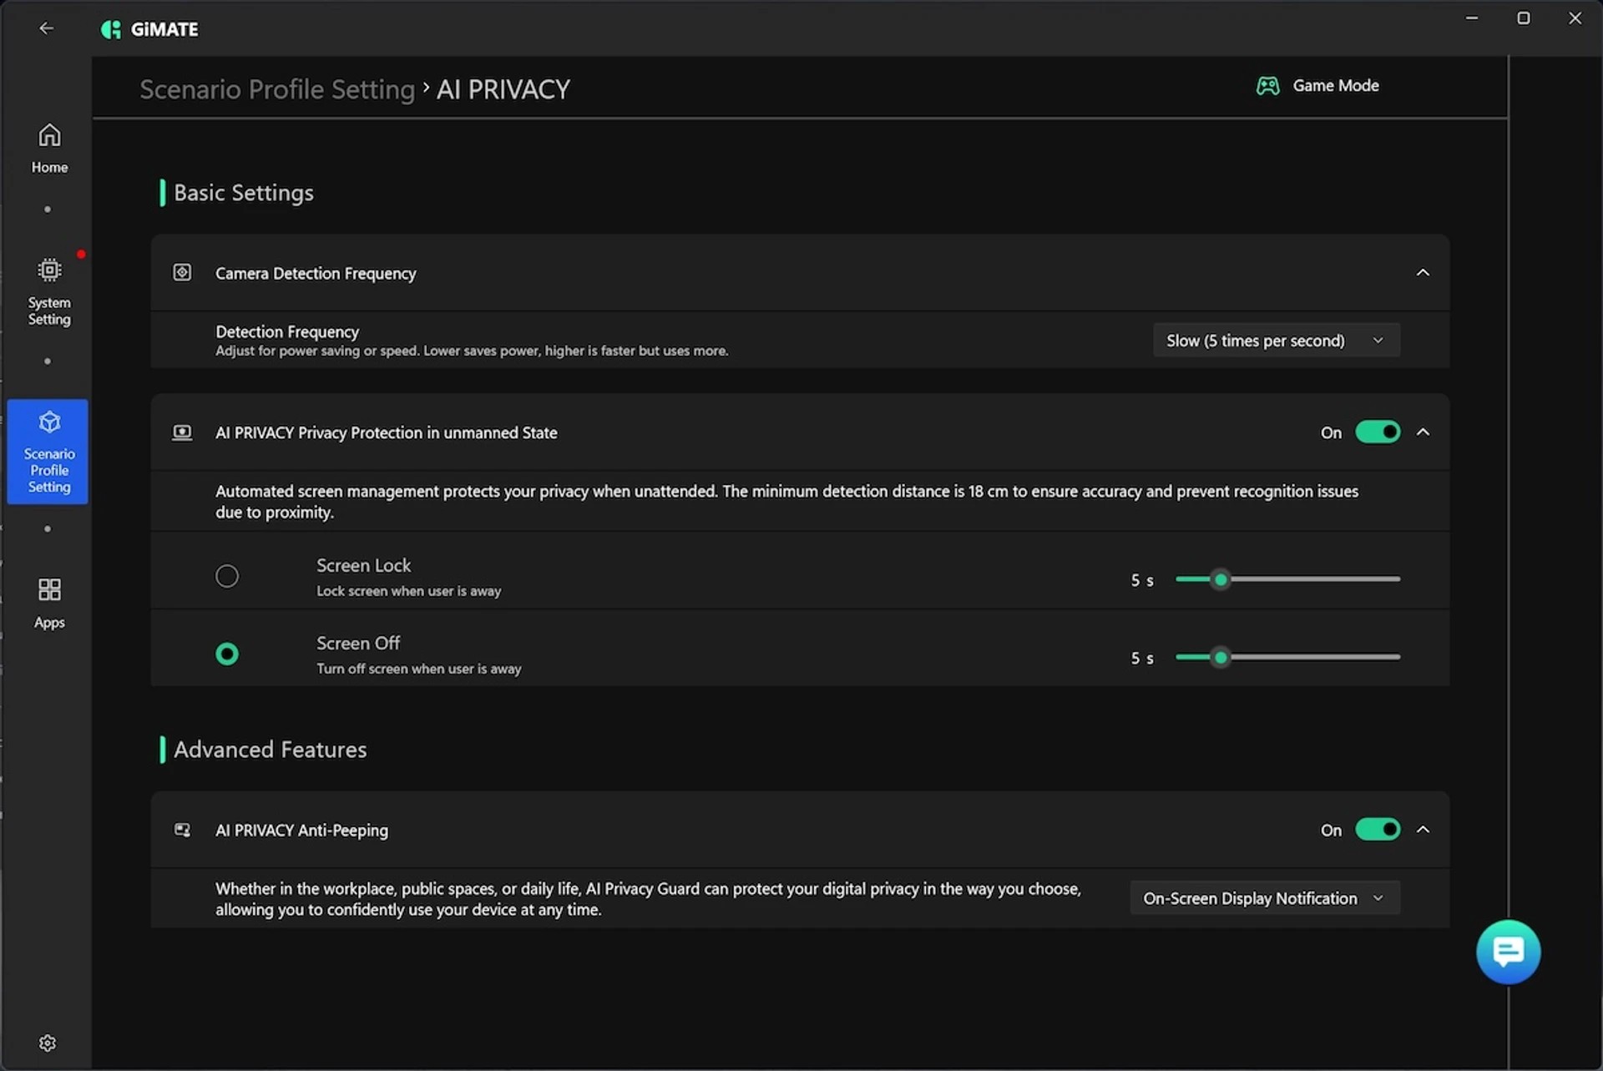The image size is (1603, 1071).
Task: Open the Home sidebar page
Action: (x=49, y=148)
